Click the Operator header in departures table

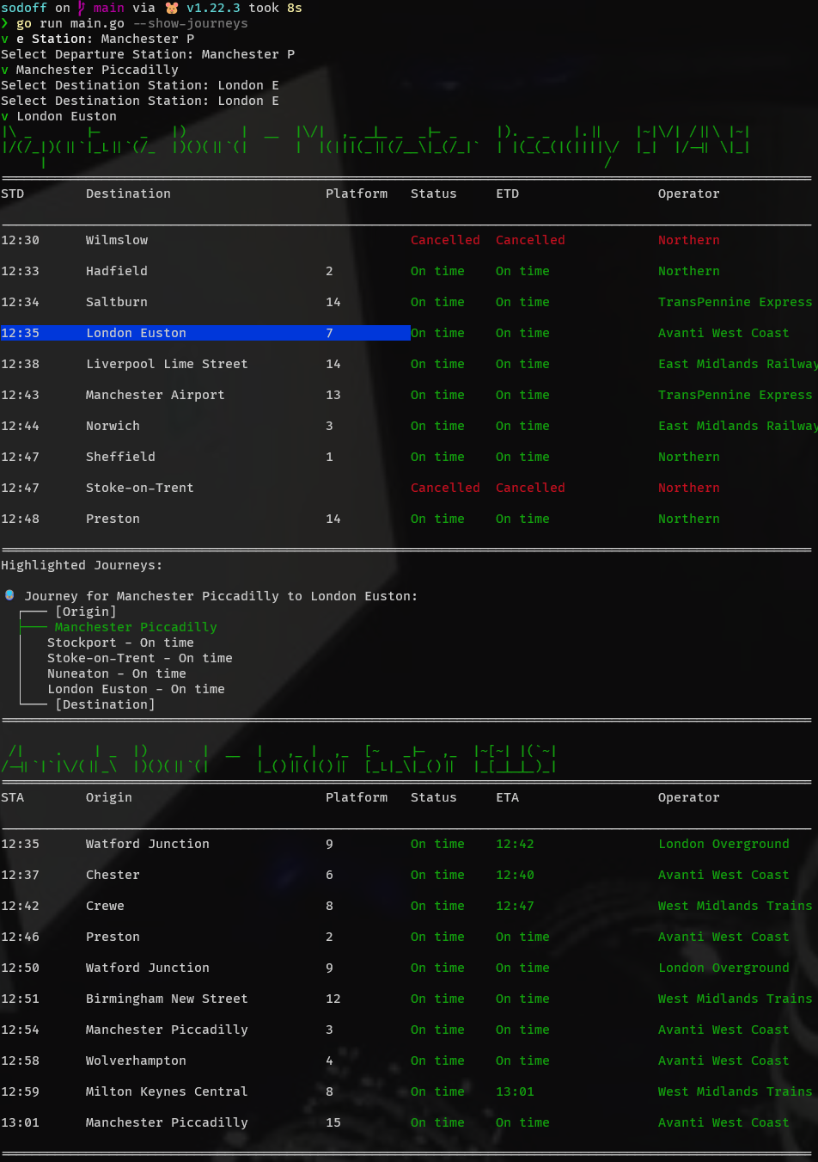pos(689,194)
